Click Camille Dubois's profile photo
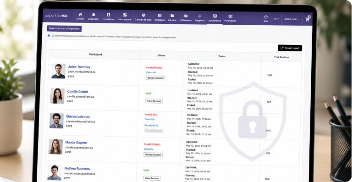Screen dimensions: 352x182 57,96
